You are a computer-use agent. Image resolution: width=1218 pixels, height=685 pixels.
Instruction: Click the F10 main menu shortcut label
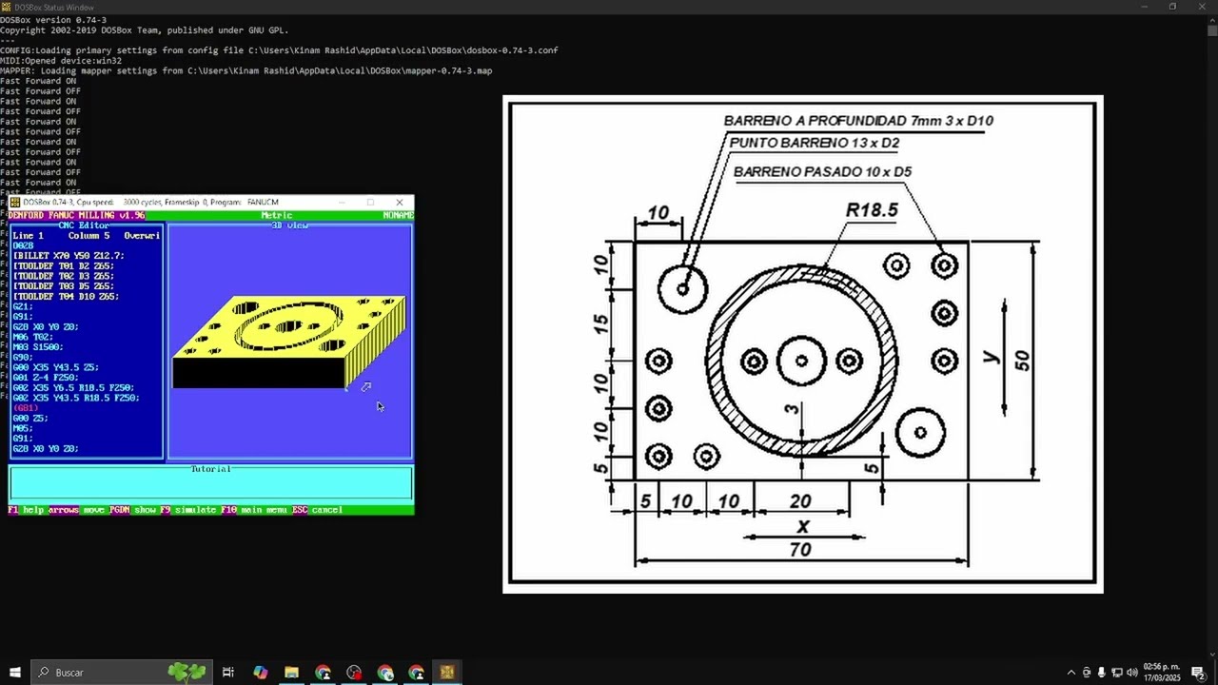pos(255,510)
